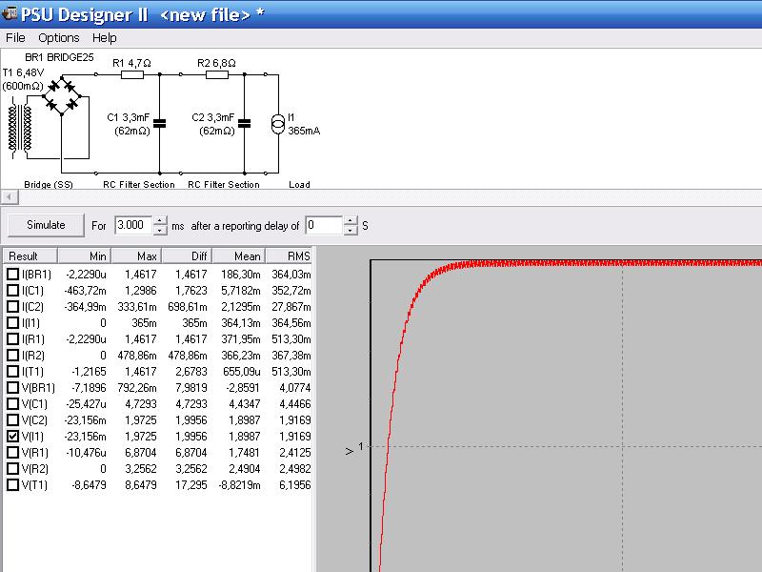Tick the V(C1) plot checkbox
The height and width of the screenshot is (572, 762).
(12, 404)
